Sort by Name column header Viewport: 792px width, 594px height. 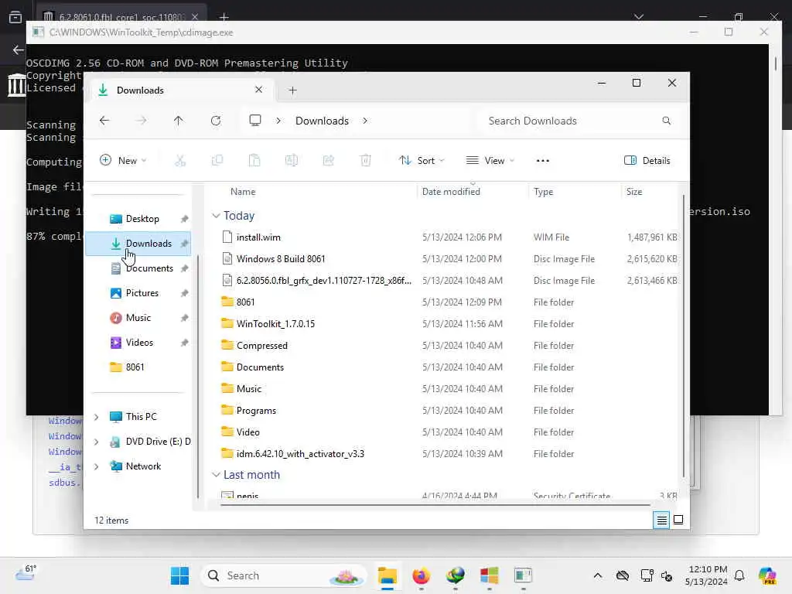pos(243,192)
